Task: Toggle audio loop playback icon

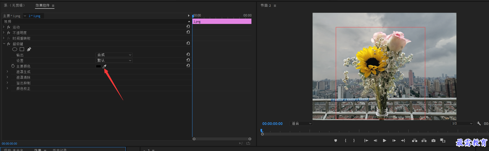Action: [241, 143]
